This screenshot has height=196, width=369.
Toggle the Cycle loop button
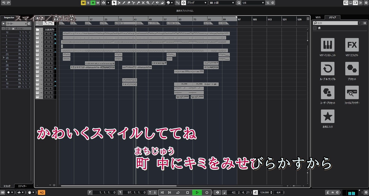[x=178, y=192]
